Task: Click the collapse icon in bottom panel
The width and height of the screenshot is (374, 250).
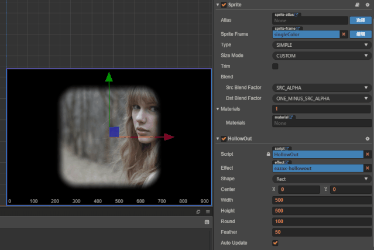Action: tap(207, 222)
